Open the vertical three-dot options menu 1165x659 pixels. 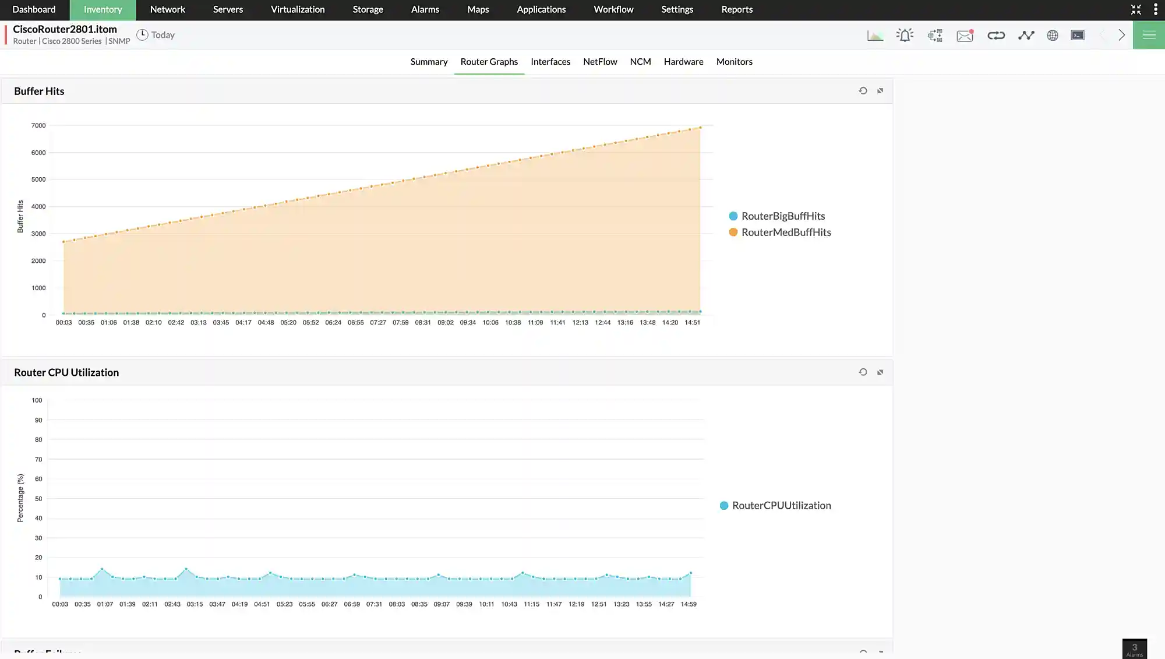coord(1155,9)
